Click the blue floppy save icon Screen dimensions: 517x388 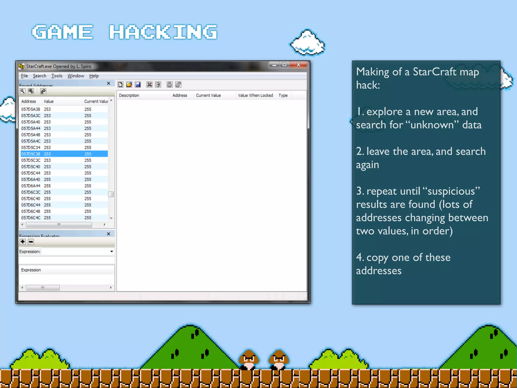click(x=138, y=85)
